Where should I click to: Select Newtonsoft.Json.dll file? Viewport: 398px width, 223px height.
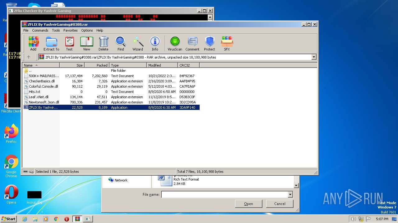tap(111, 102)
